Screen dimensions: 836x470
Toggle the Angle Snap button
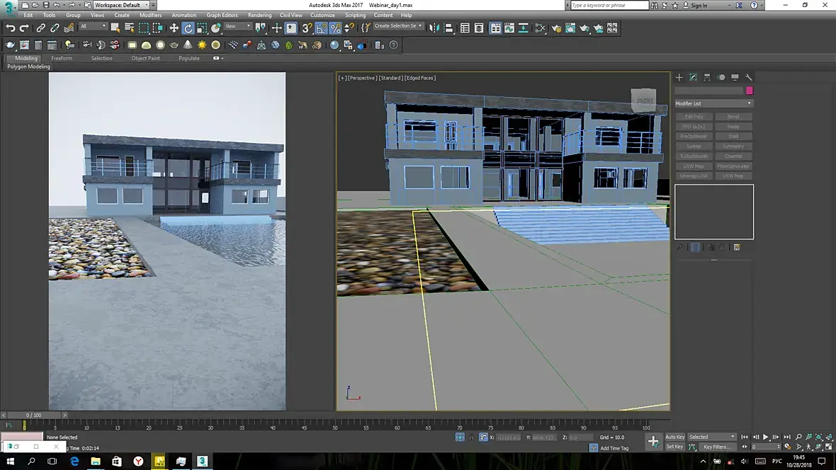(x=322, y=28)
